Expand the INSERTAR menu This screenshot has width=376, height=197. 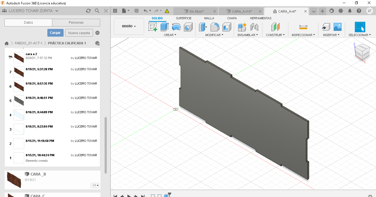pos(331,35)
